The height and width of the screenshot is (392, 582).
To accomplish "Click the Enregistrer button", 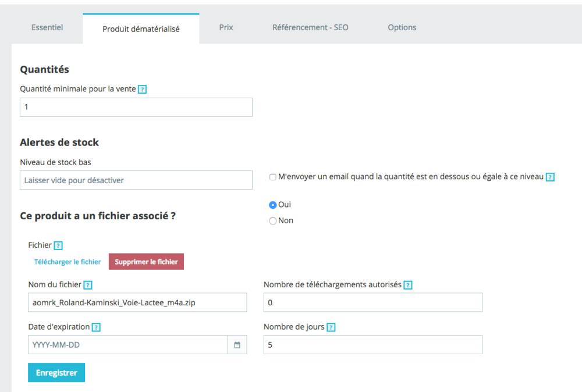I will (x=56, y=372).
